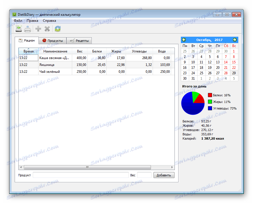The image size is (253, 203).
Task: Click the 353,69 г water total
Action: (207, 134)
